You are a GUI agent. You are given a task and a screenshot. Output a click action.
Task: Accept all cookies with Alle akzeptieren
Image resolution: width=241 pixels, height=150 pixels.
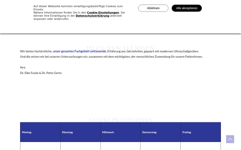[x=187, y=8]
